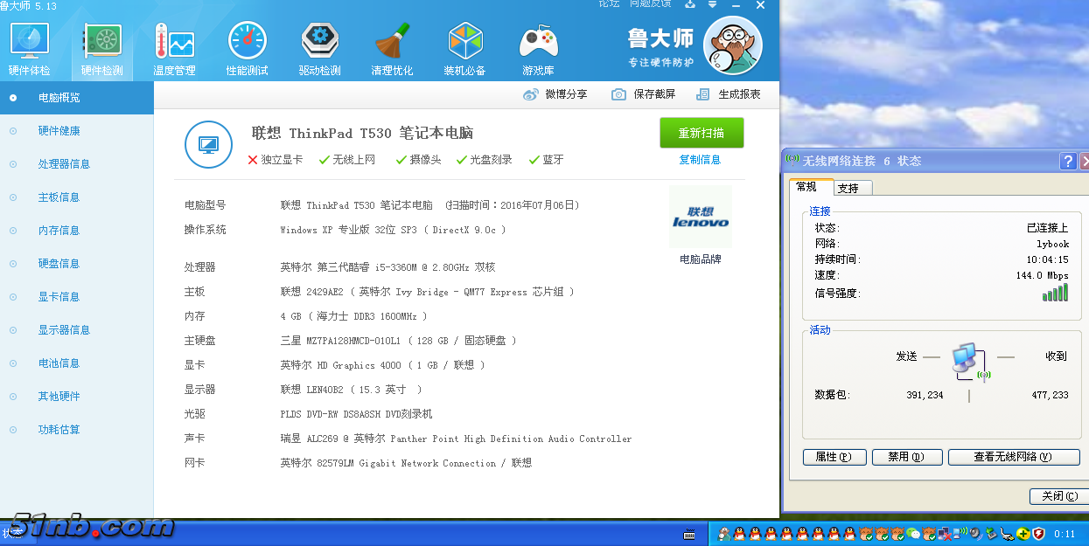The image size is (1089, 546).
Task: Click 查看无线网络 to view wireless networks
Action: 1013,456
